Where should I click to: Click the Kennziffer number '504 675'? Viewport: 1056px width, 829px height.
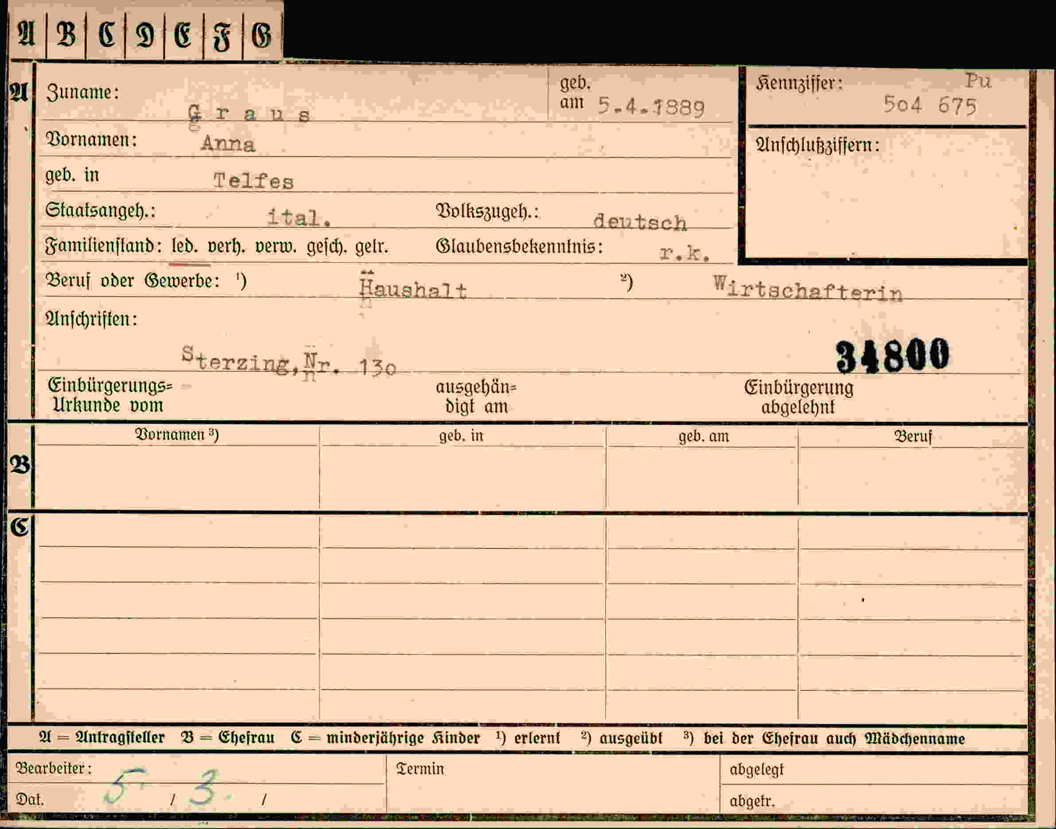[x=930, y=105]
